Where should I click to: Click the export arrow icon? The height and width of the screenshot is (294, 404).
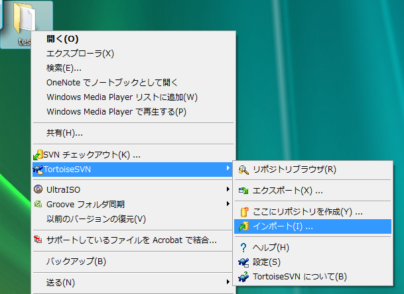tap(243, 191)
